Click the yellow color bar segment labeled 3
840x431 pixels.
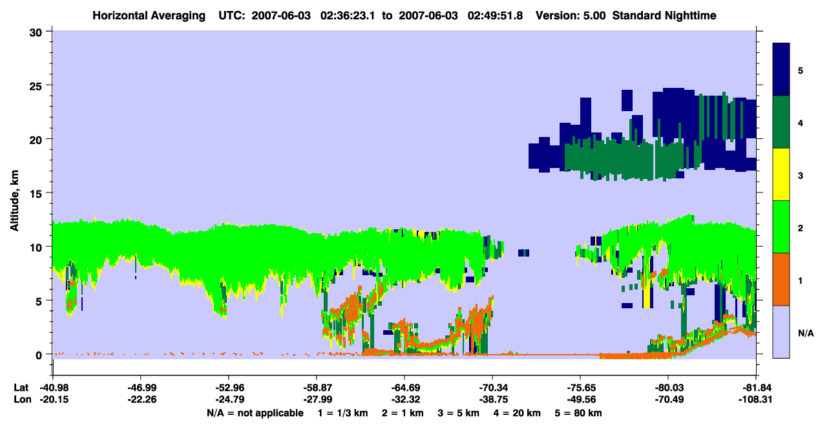(781, 174)
